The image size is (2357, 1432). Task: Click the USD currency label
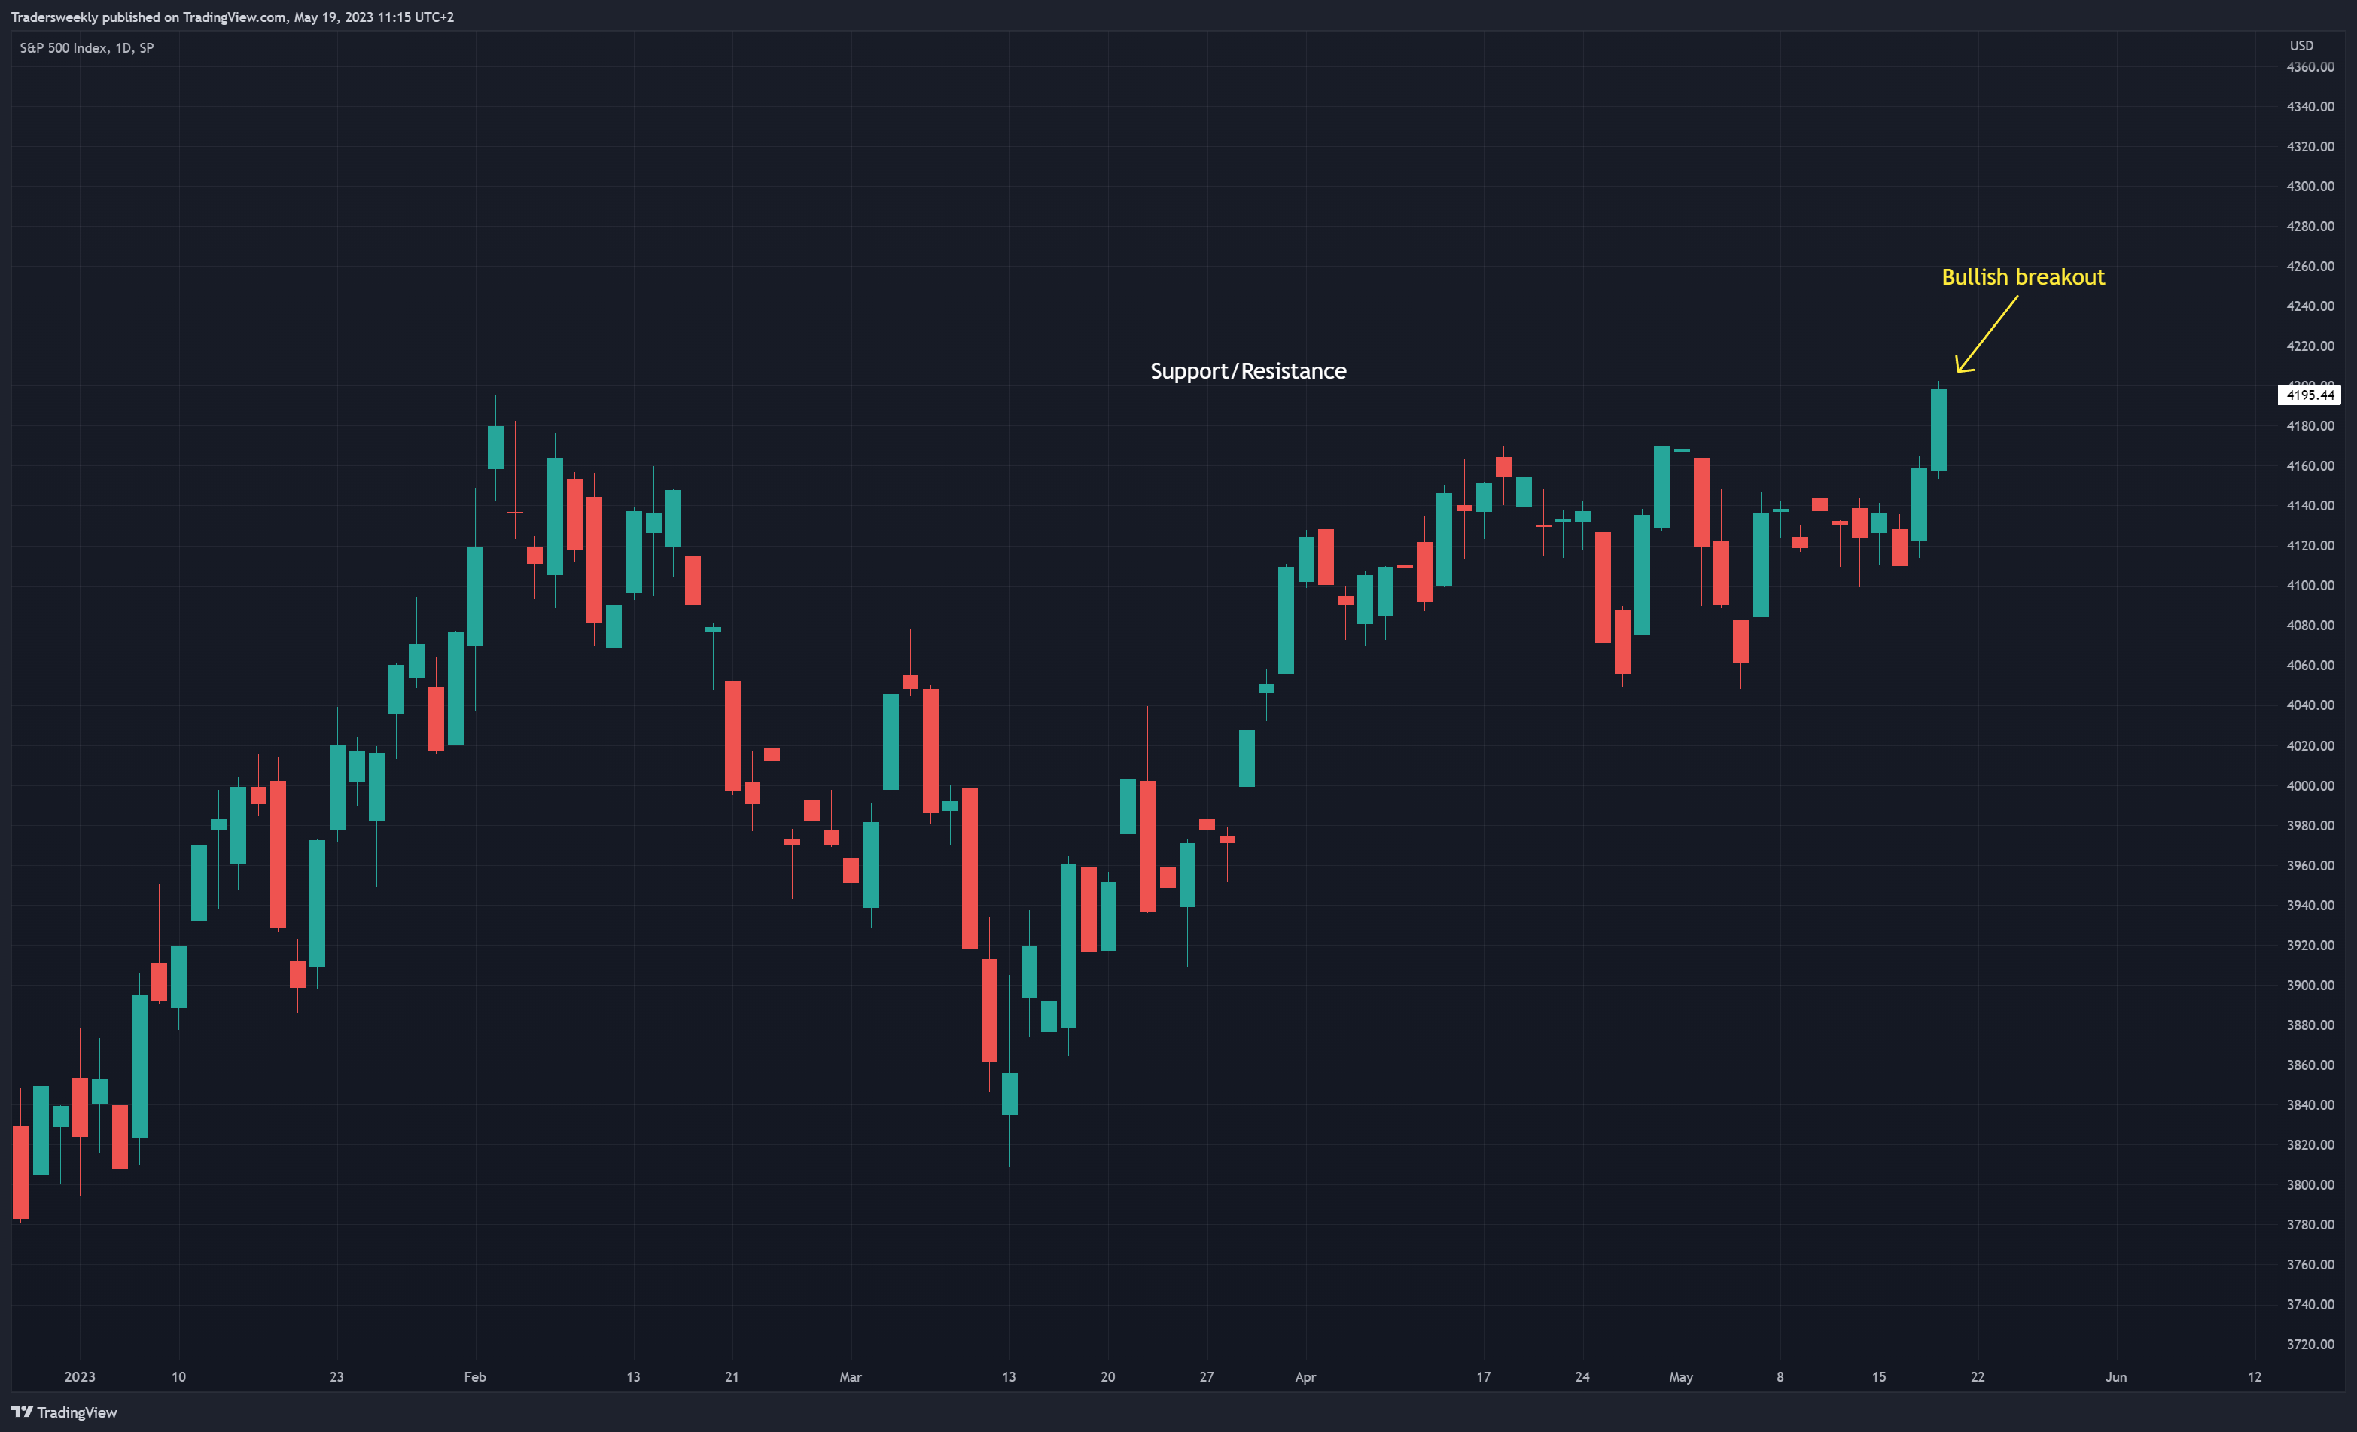click(x=2301, y=46)
